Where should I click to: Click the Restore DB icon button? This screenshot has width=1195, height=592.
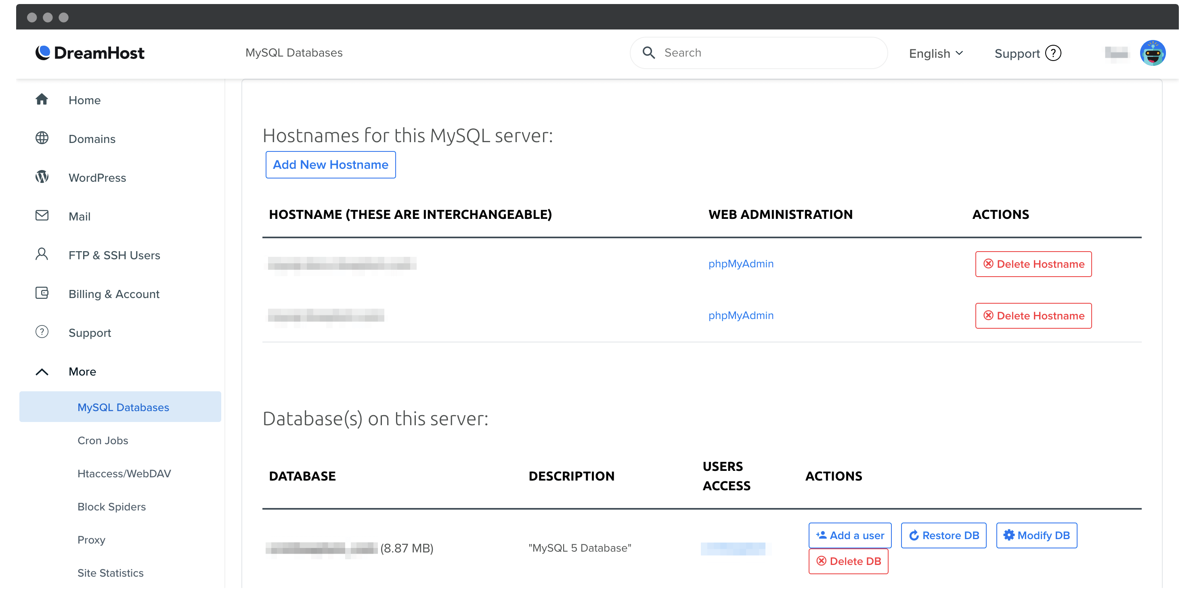(943, 535)
